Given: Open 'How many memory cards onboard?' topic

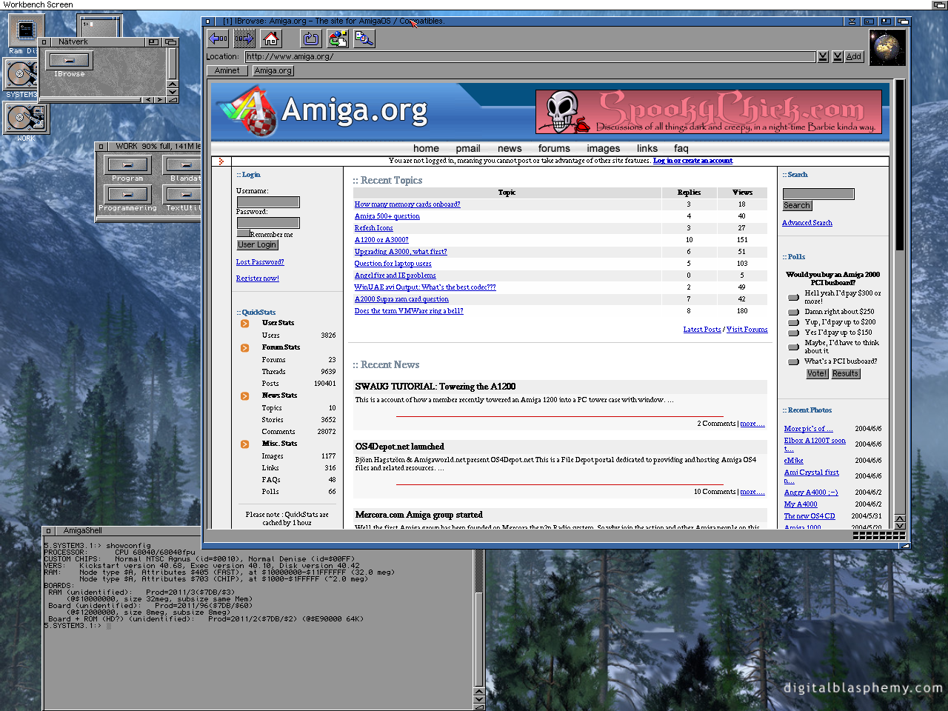Looking at the screenshot, I should [407, 204].
